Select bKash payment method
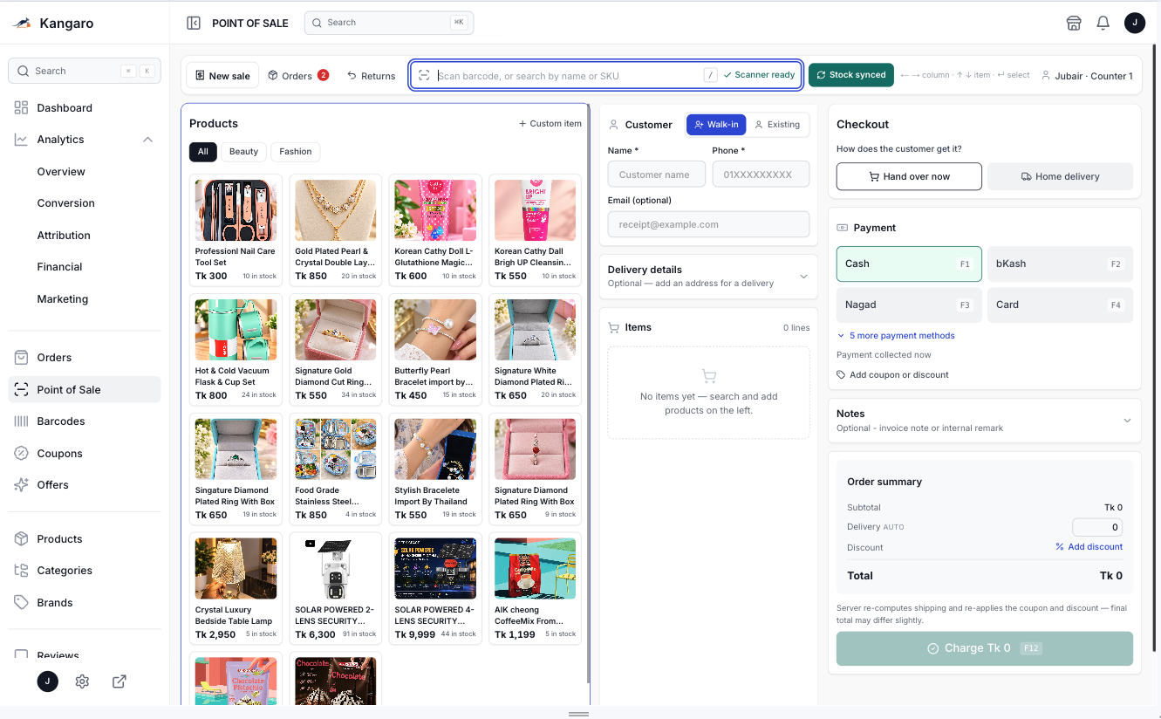 coord(1060,264)
